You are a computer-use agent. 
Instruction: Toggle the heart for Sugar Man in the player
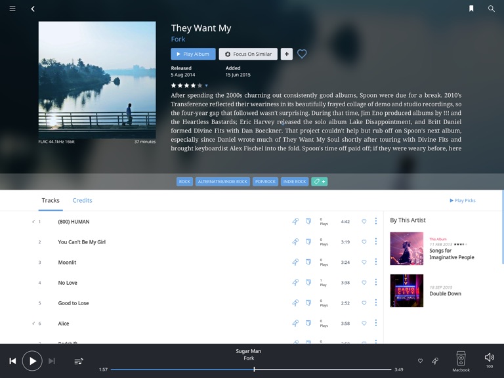pyautogui.click(x=420, y=361)
